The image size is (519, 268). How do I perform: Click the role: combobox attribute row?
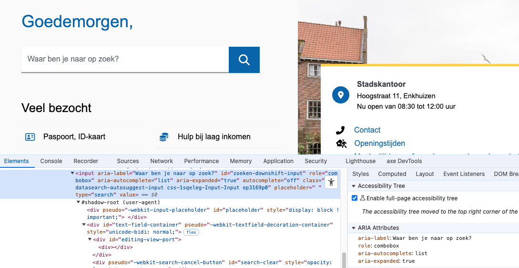[x=378, y=246]
